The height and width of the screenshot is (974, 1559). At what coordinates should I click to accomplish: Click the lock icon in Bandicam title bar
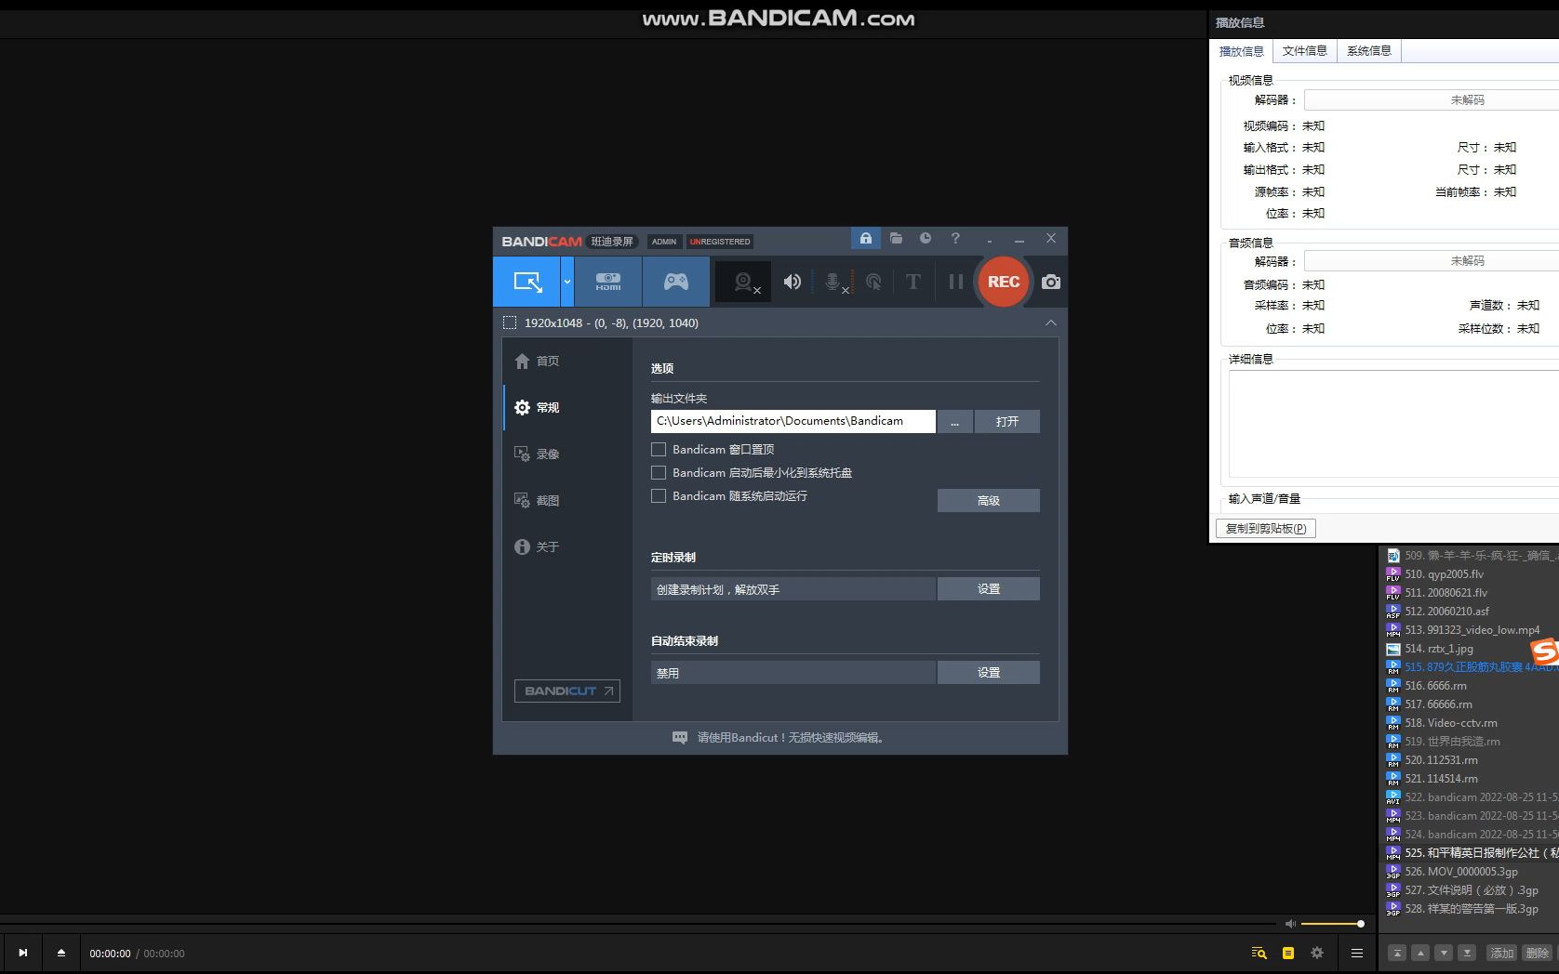pyautogui.click(x=865, y=239)
